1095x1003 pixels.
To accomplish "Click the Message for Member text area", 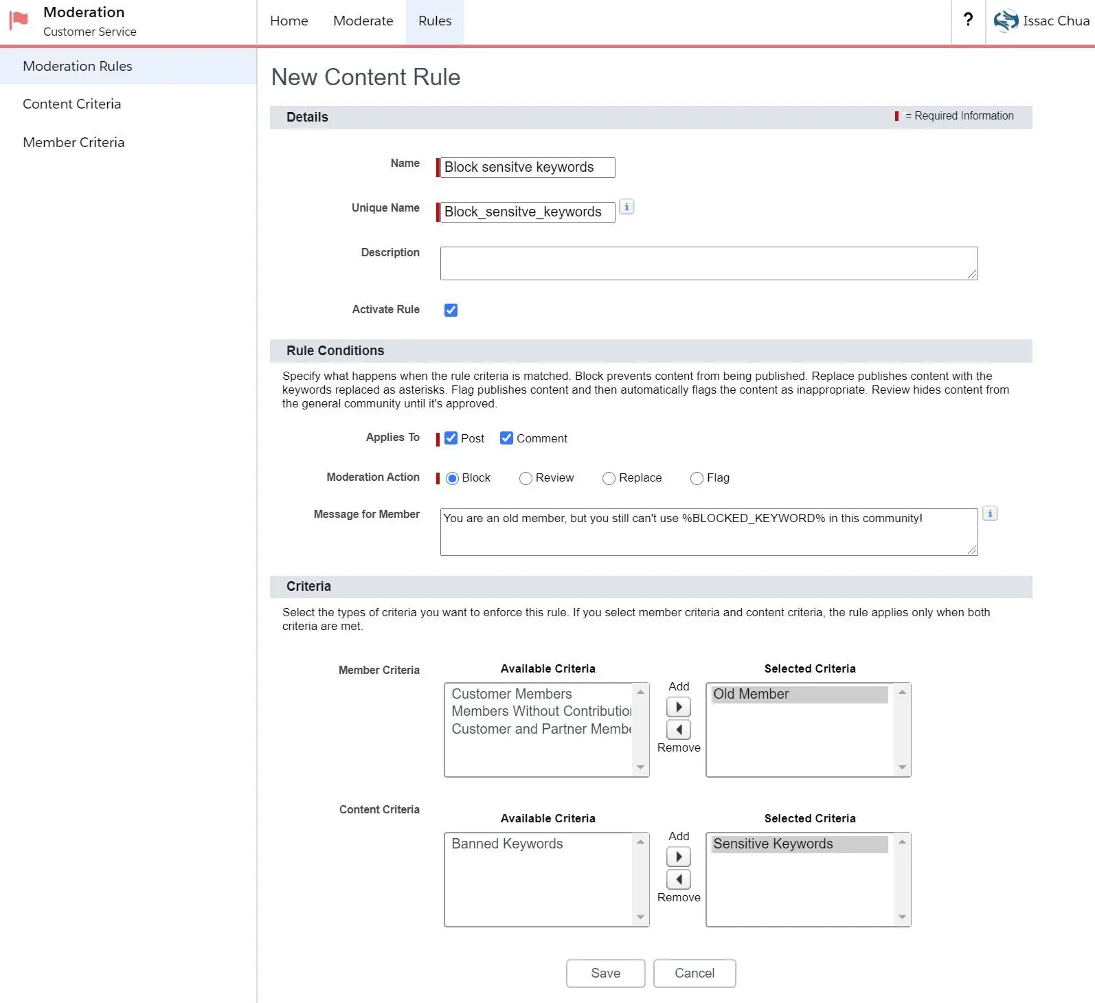I will 709,532.
